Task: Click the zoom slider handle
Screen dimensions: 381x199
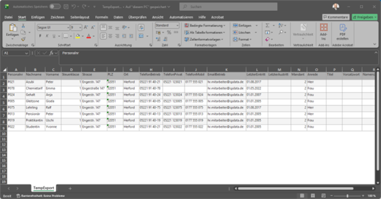Action: pos(347,196)
